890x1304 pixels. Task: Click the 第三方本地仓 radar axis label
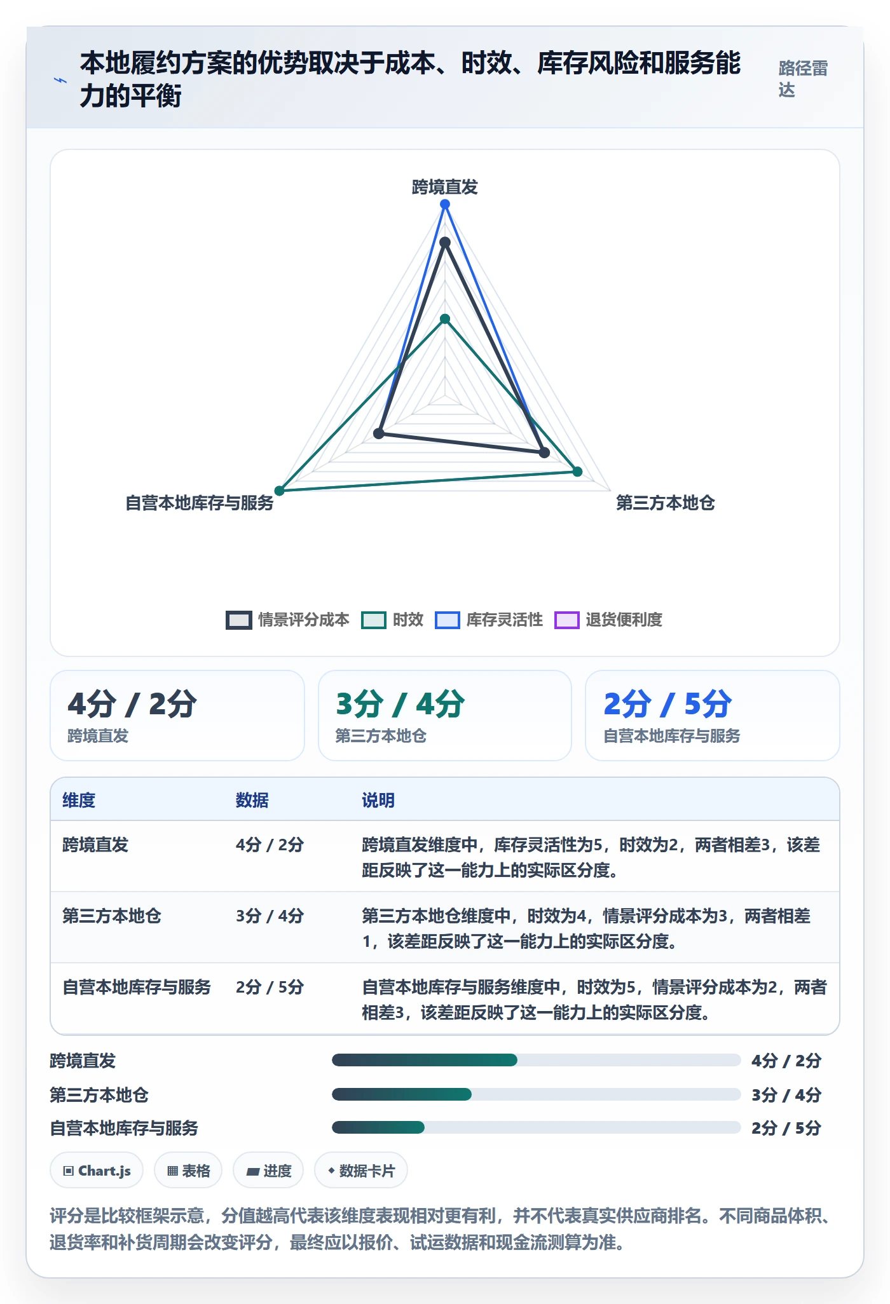click(665, 503)
